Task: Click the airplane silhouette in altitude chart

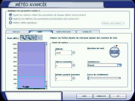Action: coord(26,87)
